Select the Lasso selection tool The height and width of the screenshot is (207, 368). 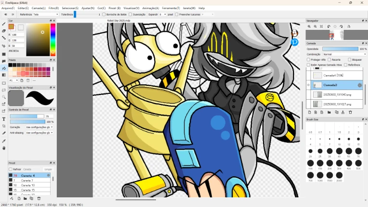coord(4,90)
